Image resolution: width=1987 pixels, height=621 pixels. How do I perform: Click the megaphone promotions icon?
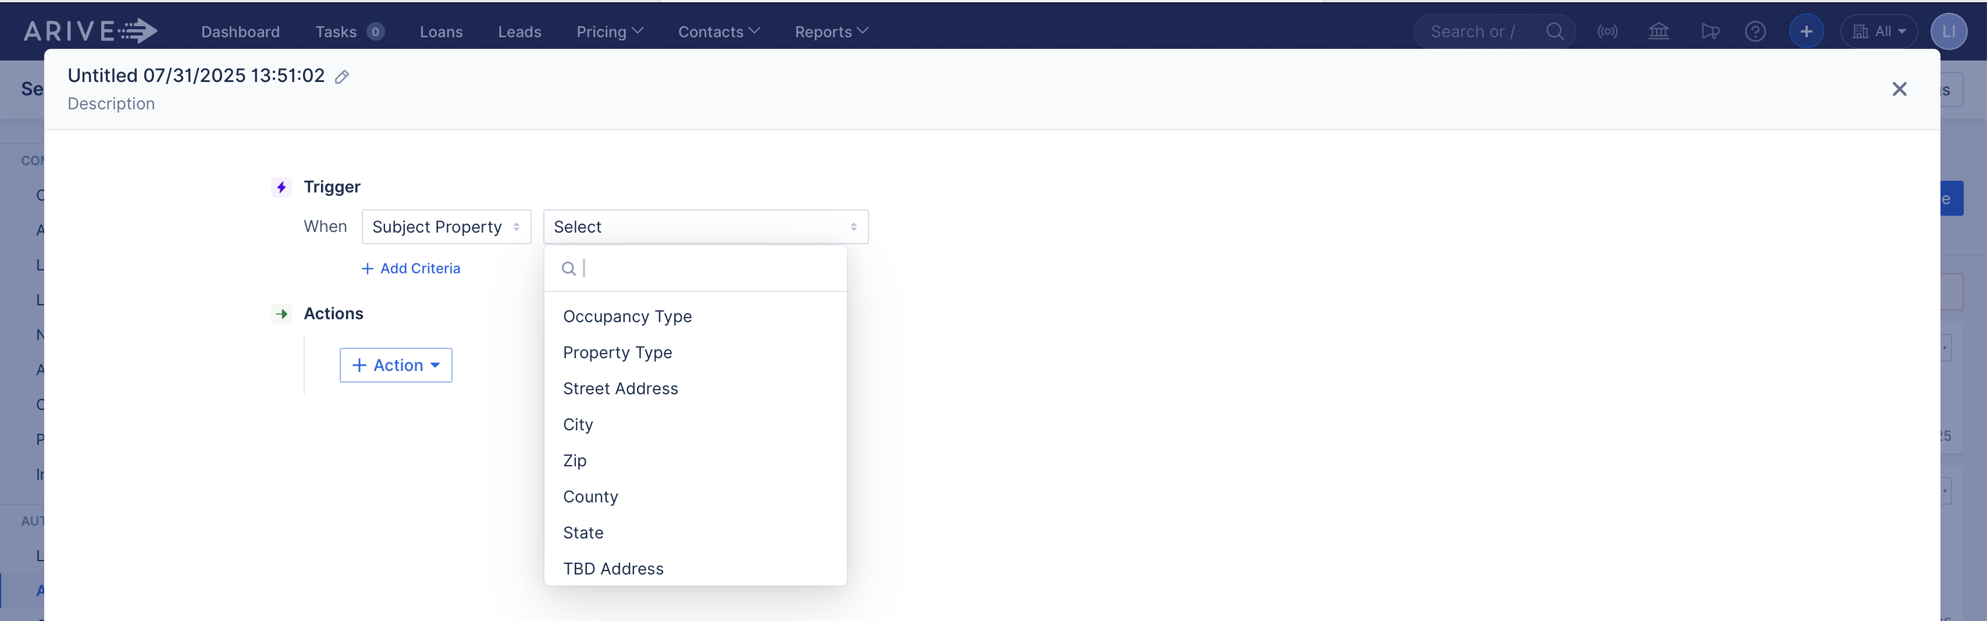click(x=1711, y=31)
